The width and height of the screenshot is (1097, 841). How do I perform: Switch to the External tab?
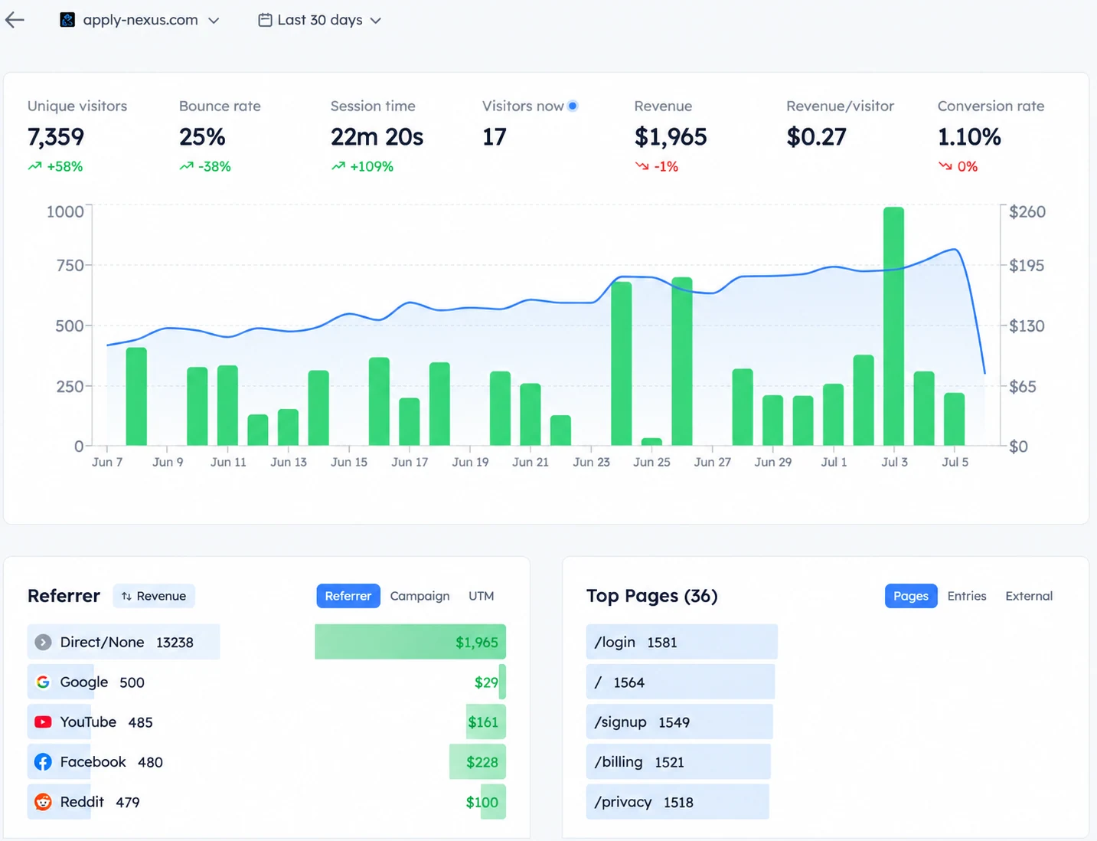tap(1029, 596)
